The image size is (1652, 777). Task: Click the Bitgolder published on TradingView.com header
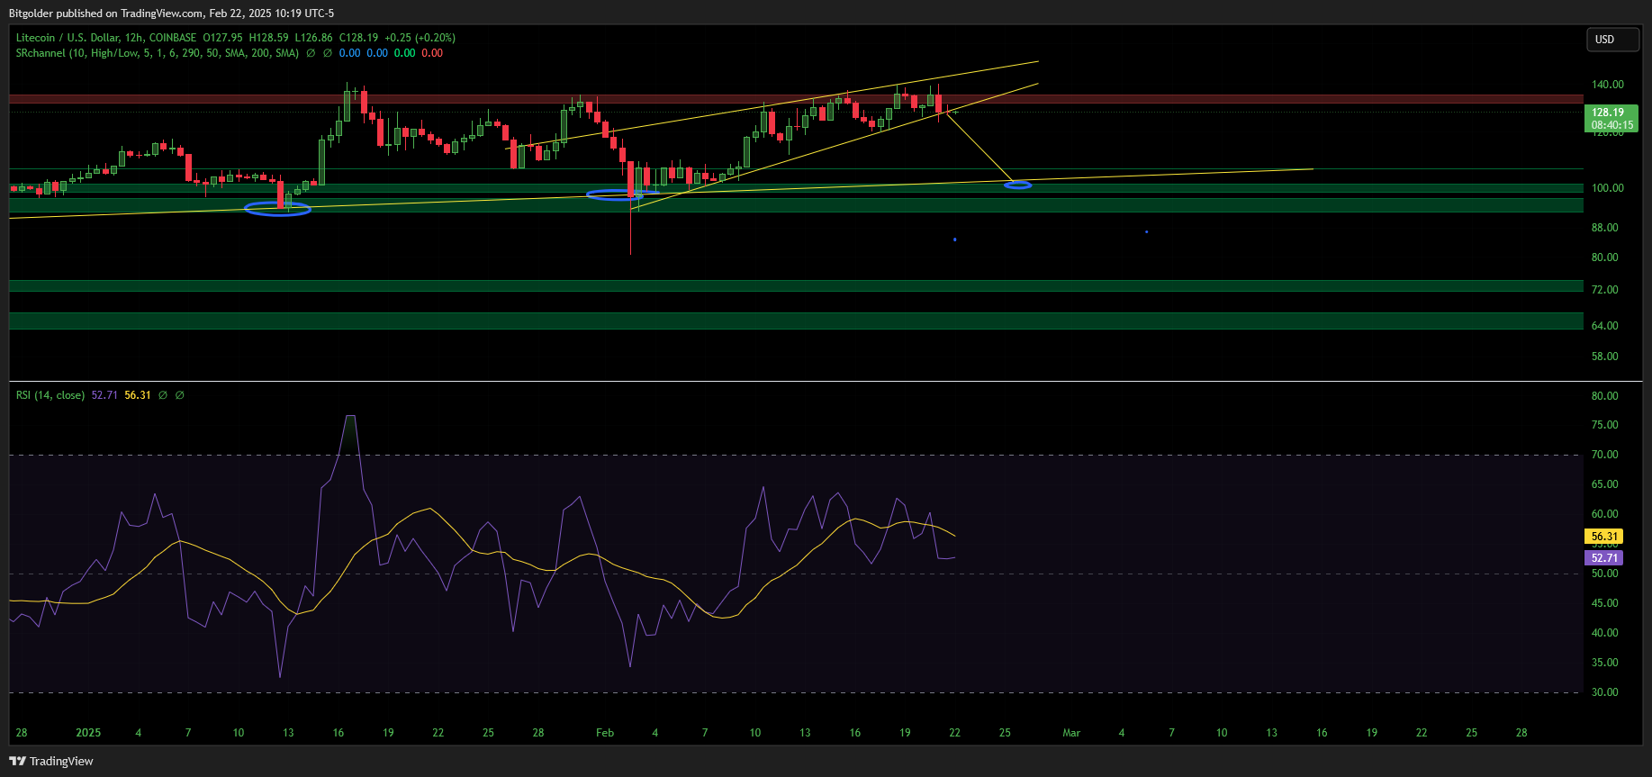point(171,13)
